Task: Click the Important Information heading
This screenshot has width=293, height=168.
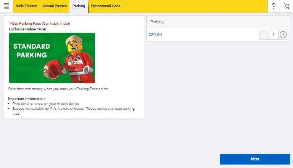Action: point(27,99)
